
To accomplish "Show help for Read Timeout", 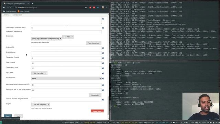I will [103, 63].
